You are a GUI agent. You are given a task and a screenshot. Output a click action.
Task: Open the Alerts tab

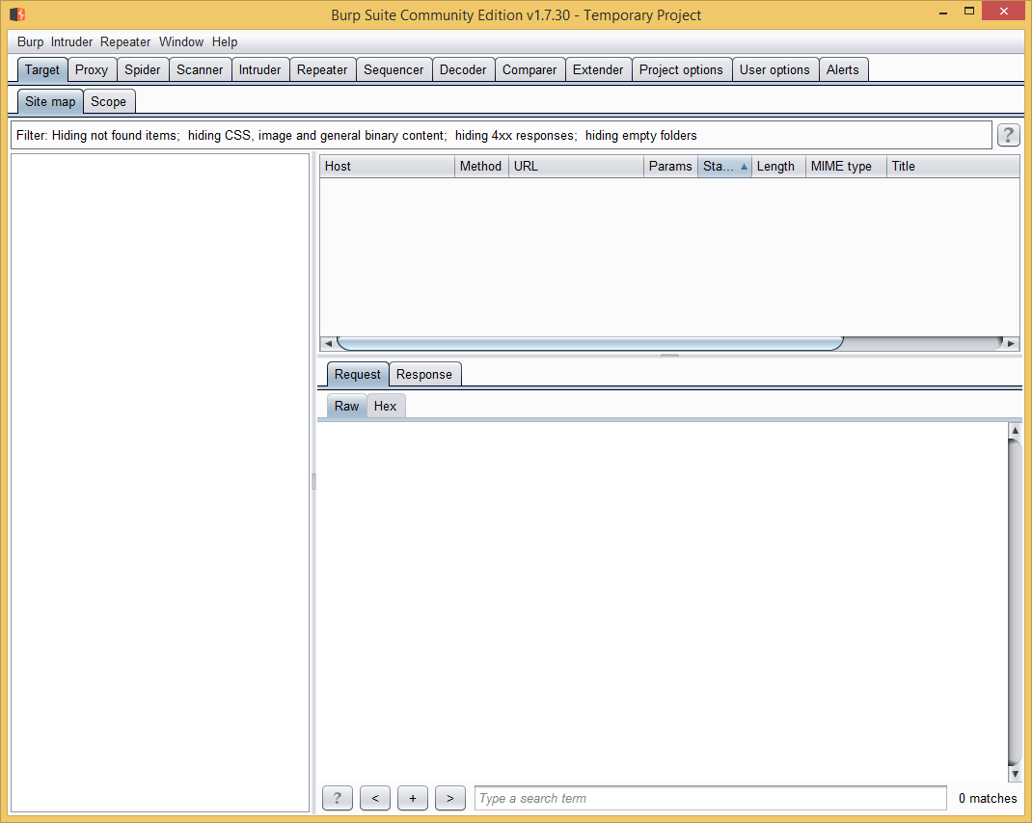pos(842,69)
